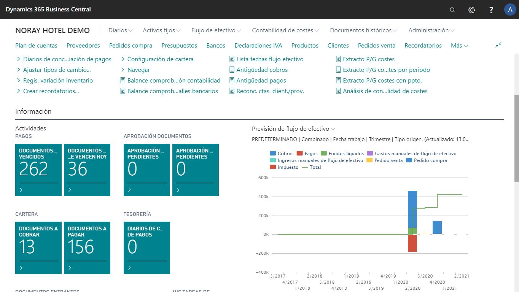Click the red Pagos chart bar

pos(412,243)
